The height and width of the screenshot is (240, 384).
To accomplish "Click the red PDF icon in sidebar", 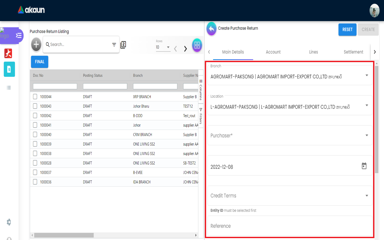I will (8, 53).
